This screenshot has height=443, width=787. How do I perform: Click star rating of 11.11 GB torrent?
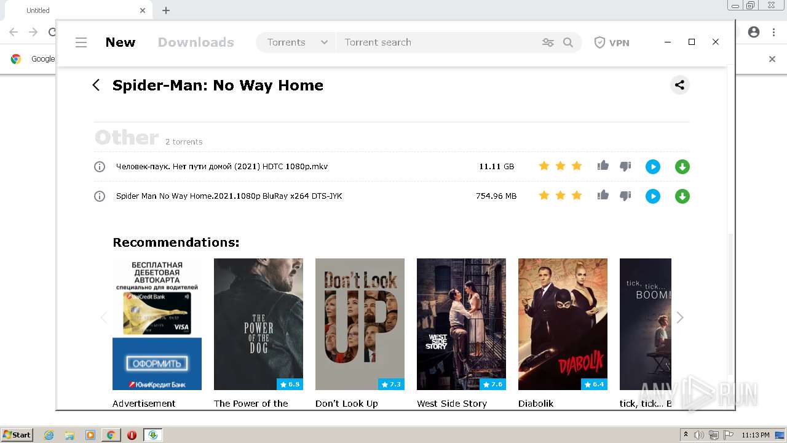[560, 166]
